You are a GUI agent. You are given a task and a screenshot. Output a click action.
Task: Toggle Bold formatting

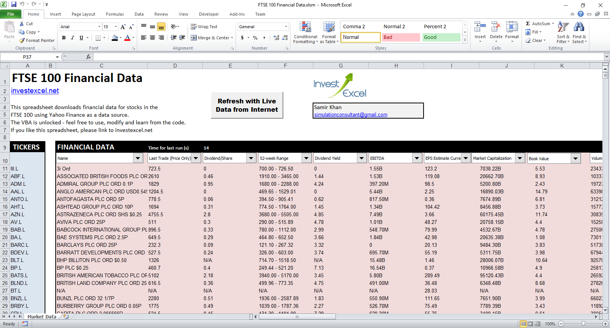click(x=64, y=38)
